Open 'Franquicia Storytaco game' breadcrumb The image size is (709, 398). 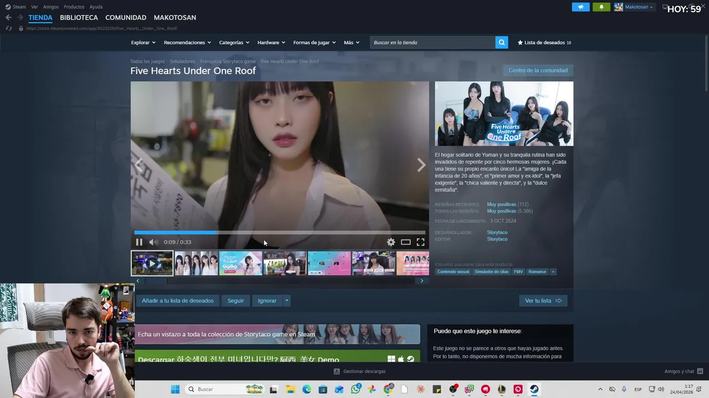tap(228, 61)
